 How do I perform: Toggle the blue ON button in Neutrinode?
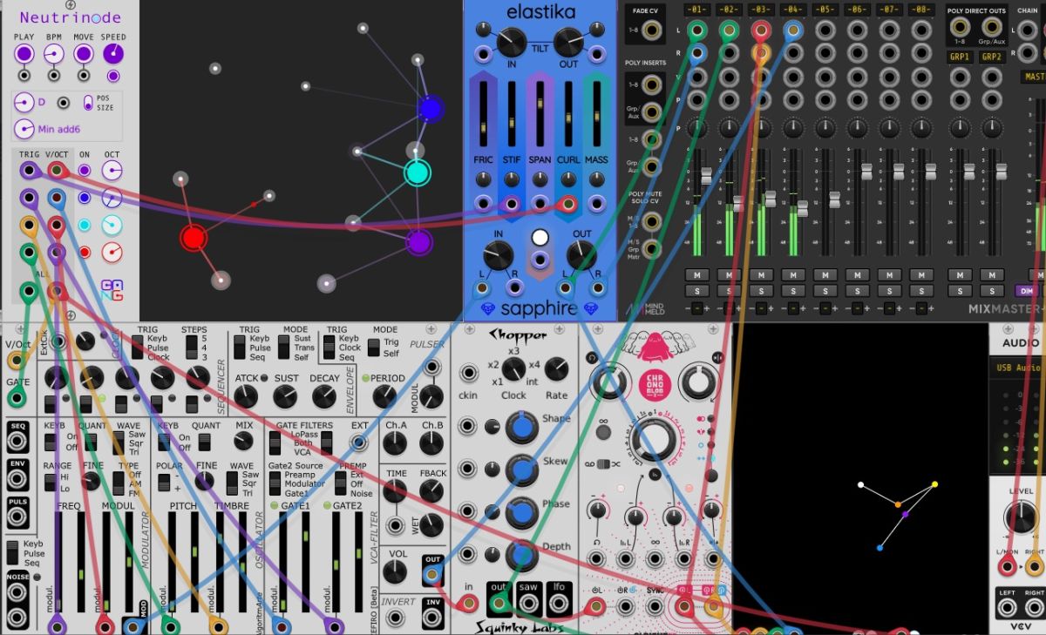click(85, 198)
